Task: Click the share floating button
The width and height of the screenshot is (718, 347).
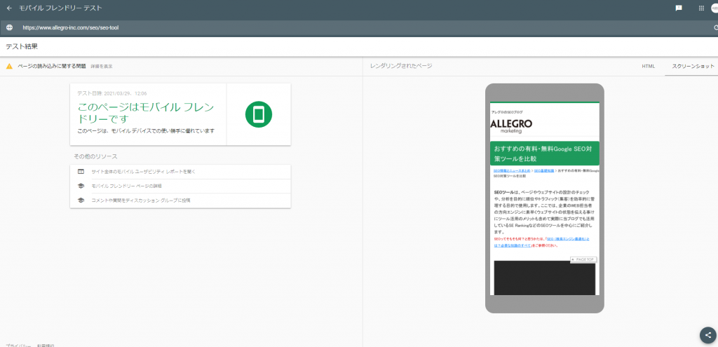Action: pos(708,335)
